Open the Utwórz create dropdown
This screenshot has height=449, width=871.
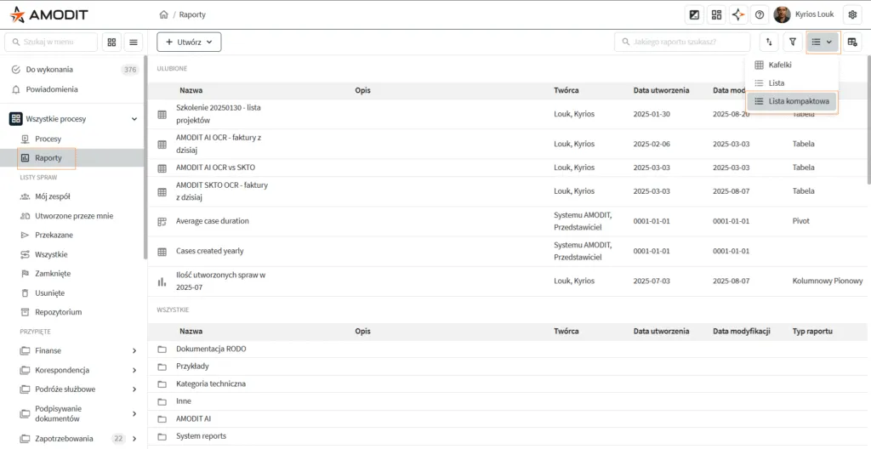[x=189, y=43]
